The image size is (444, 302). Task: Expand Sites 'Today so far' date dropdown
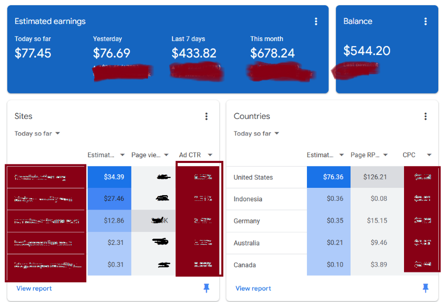[37, 133]
